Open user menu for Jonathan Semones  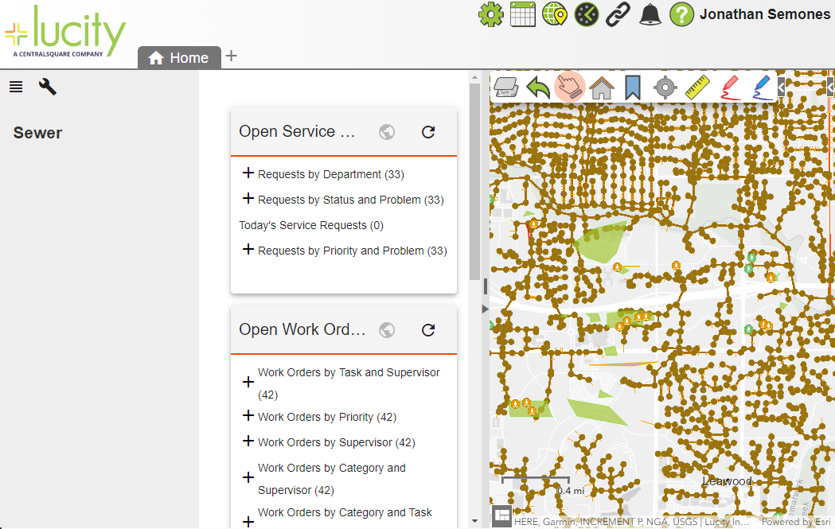pos(765,14)
